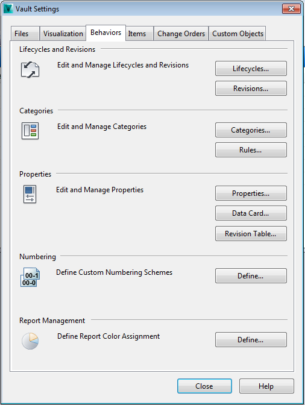Open the Properties manager button
This screenshot has height=405, width=305.
251,193
